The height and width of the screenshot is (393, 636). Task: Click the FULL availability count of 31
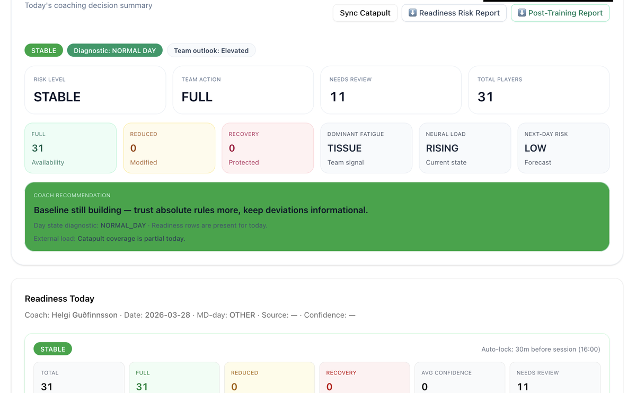(x=70, y=148)
